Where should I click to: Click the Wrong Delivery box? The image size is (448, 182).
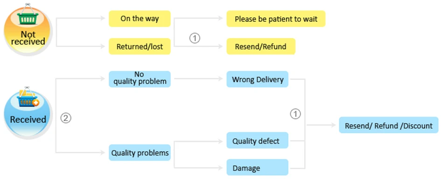pos(258,79)
